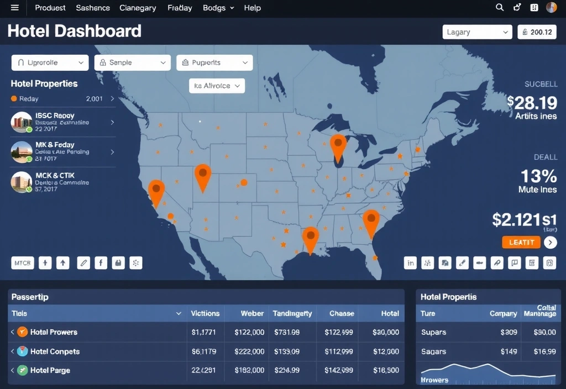
Task: Click the 200.12 balance button
Action: click(536, 31)
